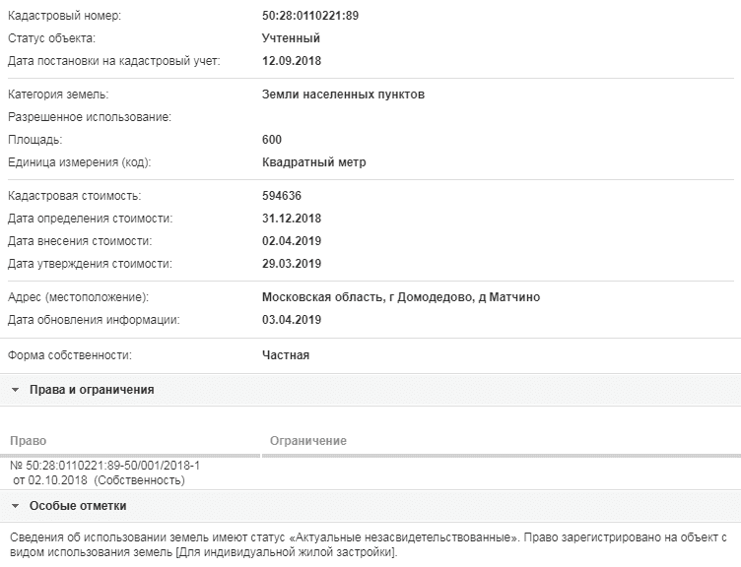This screenshot has width=741, height=567.
Task: Click cost entry date 02.04.2019
Action: point(292,241)
